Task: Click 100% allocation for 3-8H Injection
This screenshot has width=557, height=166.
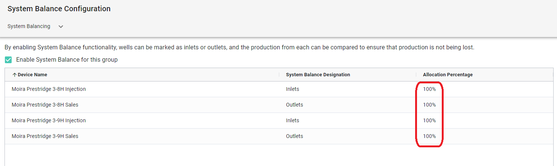Action: coord(429,89)
